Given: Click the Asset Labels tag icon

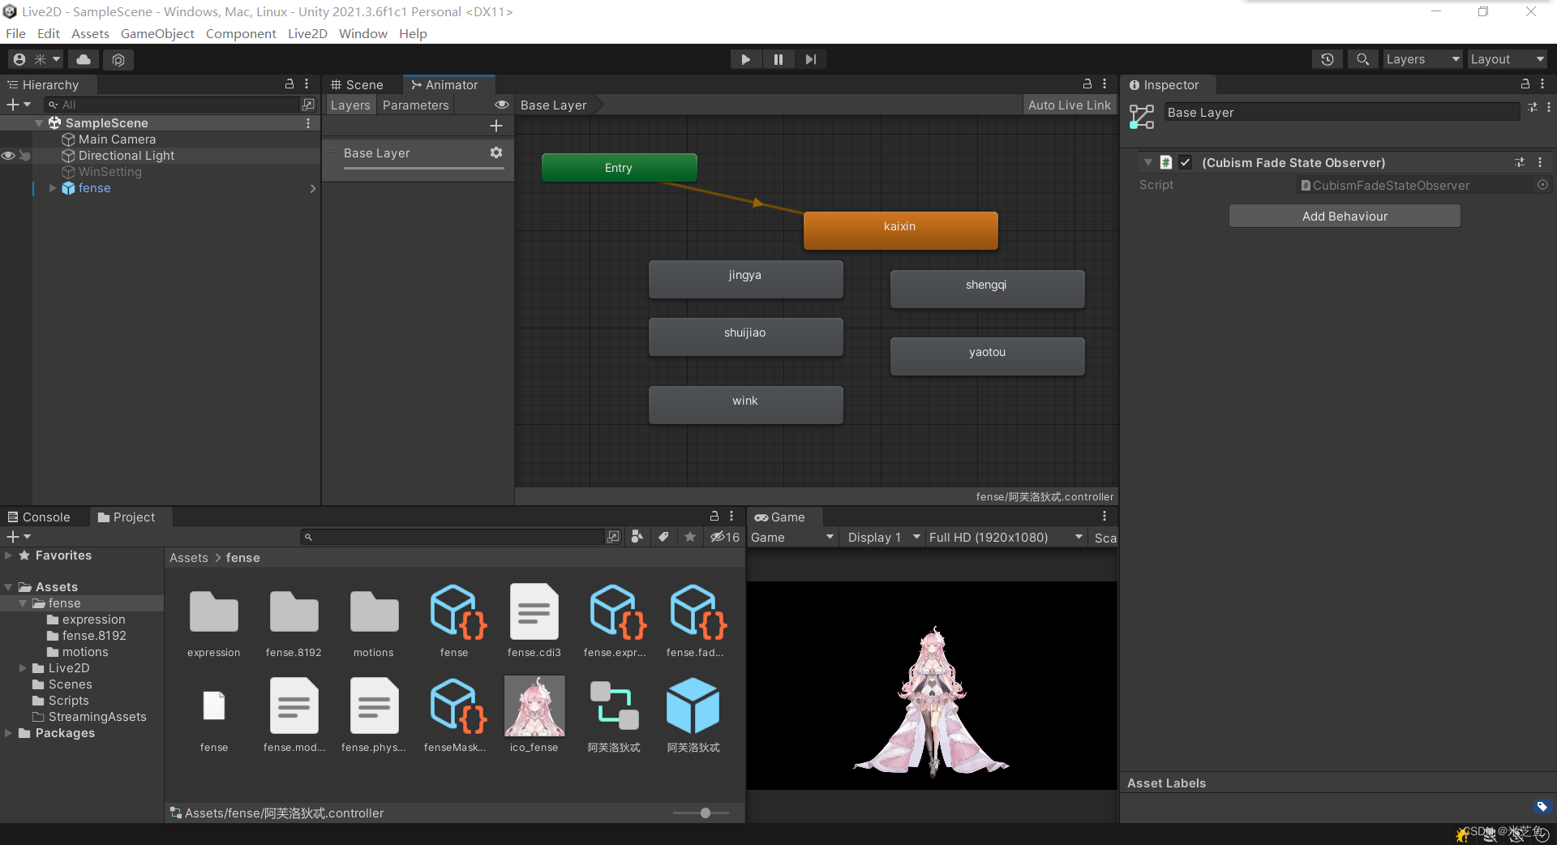Looking at the screenshot, I should click(1542, 806).
